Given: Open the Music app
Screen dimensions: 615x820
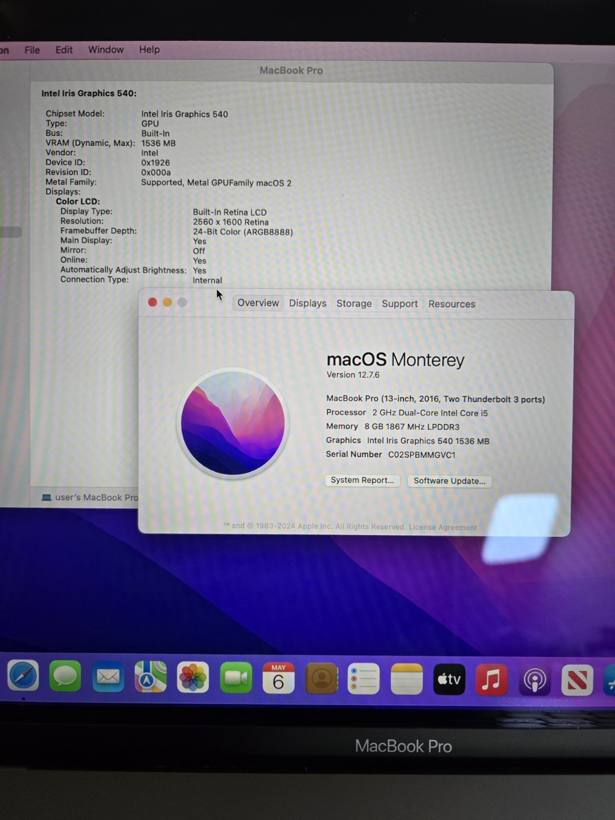Looking at the screenshot, I should tap(491, 680).
